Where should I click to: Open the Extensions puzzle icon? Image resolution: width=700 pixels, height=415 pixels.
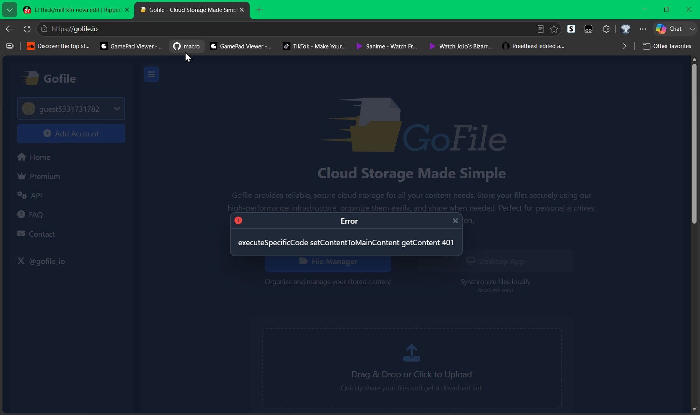(606, 29)
